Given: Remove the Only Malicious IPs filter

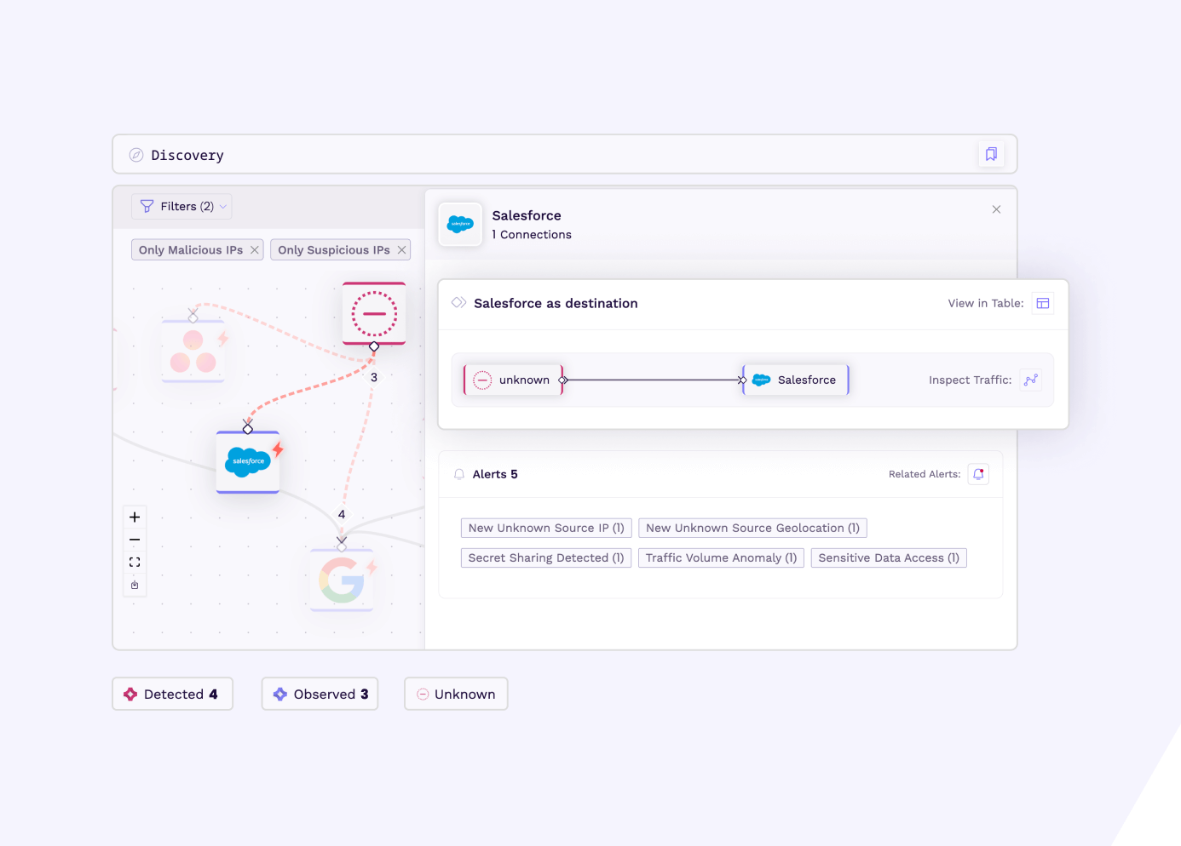Looking at the screenshot, I should point(254,250).
